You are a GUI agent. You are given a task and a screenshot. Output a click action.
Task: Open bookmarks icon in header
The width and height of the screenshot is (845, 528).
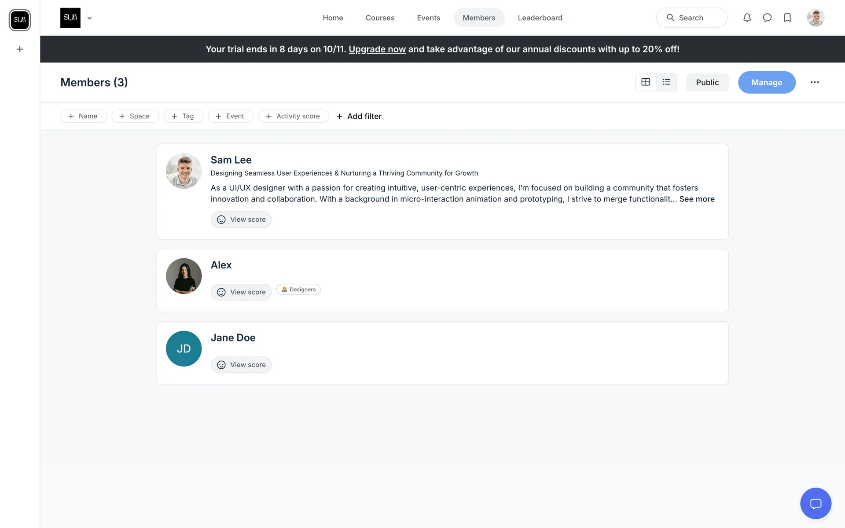click(787, 18)
